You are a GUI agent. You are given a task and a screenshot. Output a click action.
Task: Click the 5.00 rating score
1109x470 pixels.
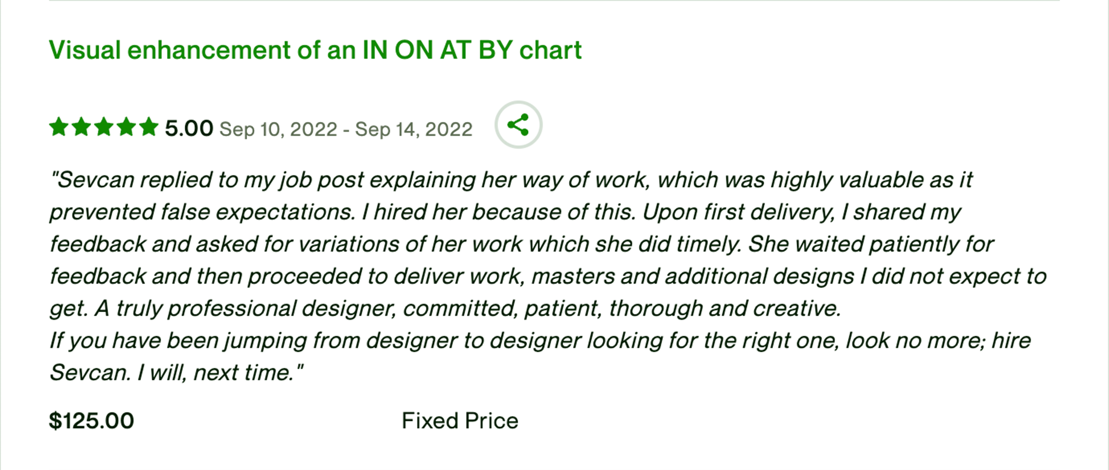[188, 128]
